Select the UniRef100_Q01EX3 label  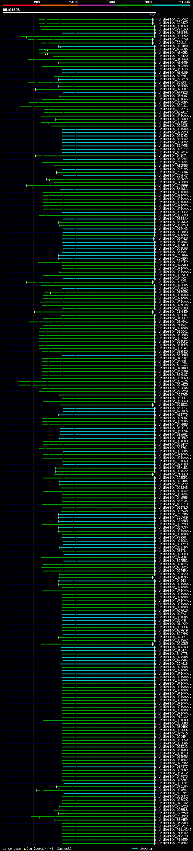pyautogui.click(x=173, y=405)
